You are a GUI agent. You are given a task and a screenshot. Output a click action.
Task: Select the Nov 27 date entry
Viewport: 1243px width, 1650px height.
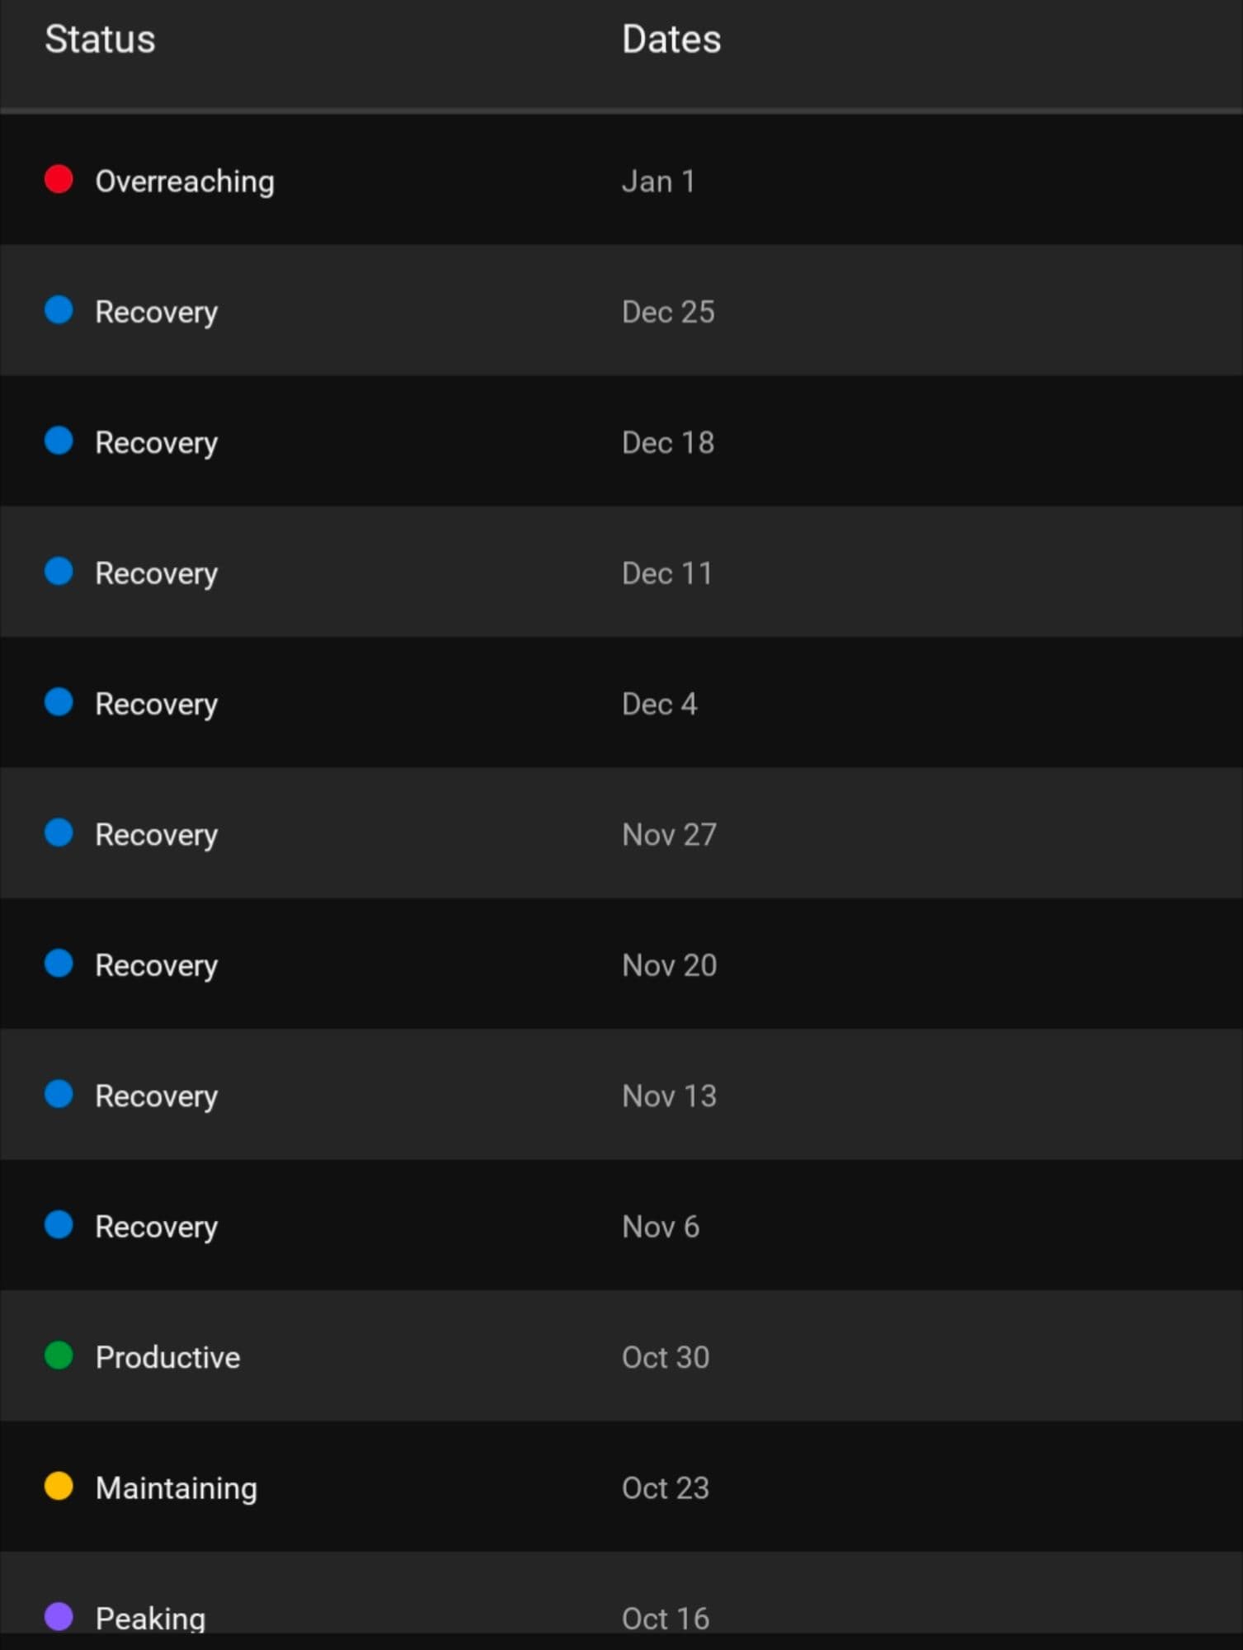(669, 835)
